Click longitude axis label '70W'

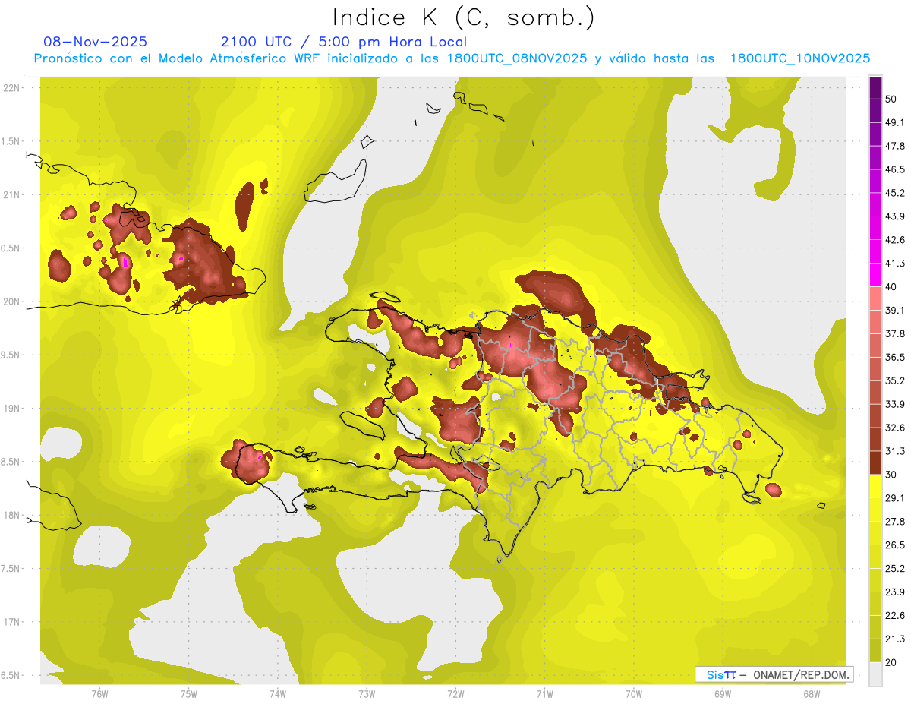click(x=634, y=693)
